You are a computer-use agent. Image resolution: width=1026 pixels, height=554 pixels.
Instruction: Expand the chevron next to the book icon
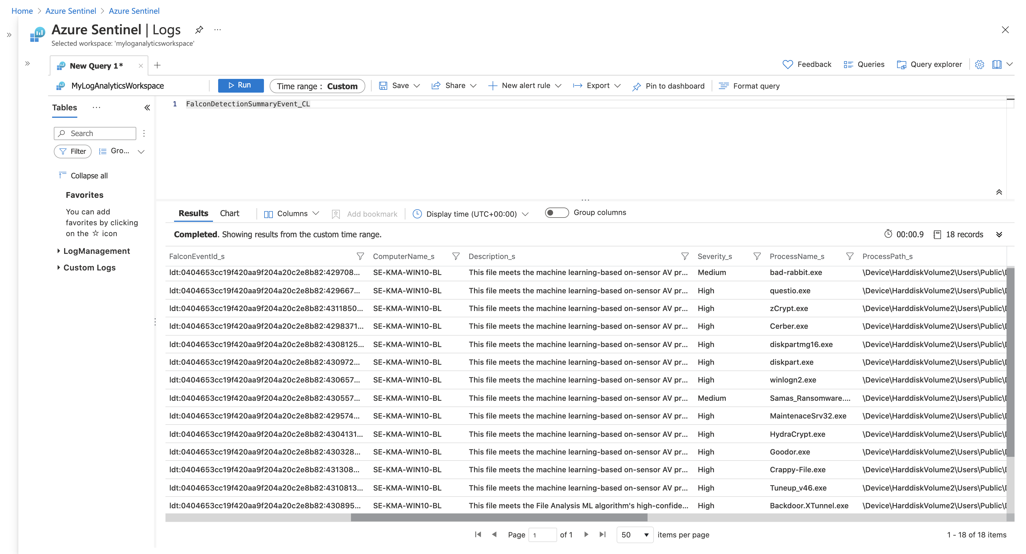point(1010,64)
